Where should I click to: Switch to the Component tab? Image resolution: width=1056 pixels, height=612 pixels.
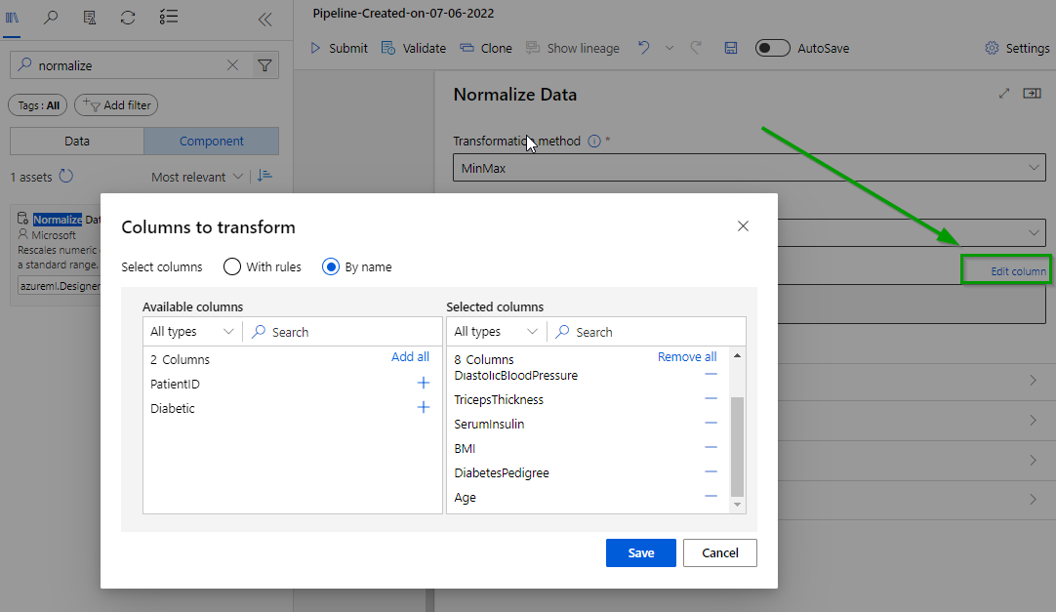(x=211, y=141)
